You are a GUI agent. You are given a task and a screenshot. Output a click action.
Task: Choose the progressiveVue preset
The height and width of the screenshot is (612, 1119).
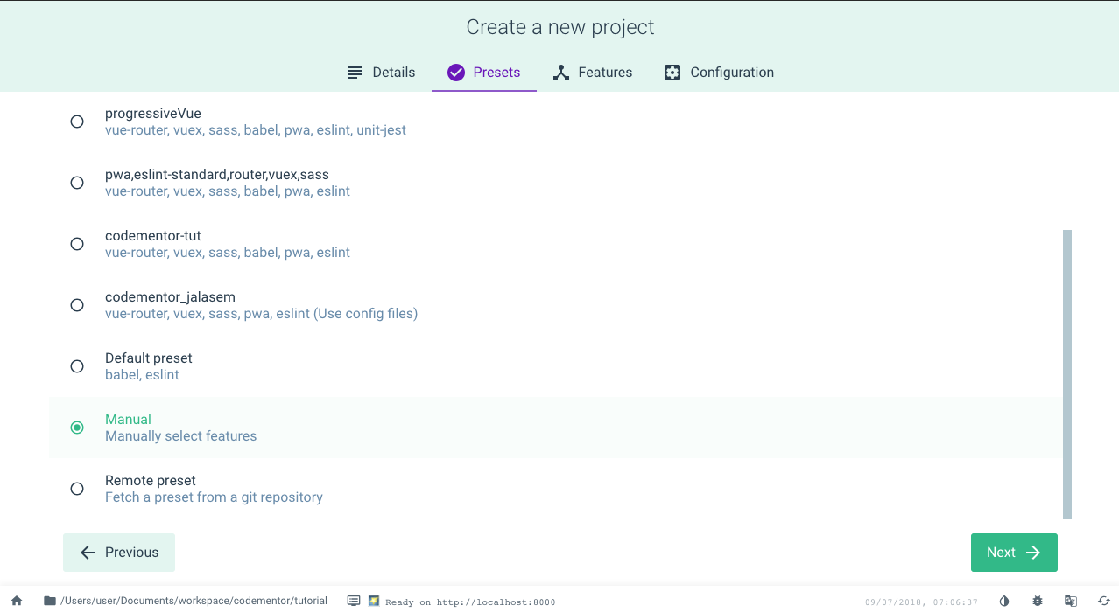tap(76, 122)
